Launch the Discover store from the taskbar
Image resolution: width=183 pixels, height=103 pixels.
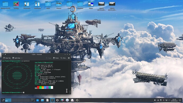(37, 100)
